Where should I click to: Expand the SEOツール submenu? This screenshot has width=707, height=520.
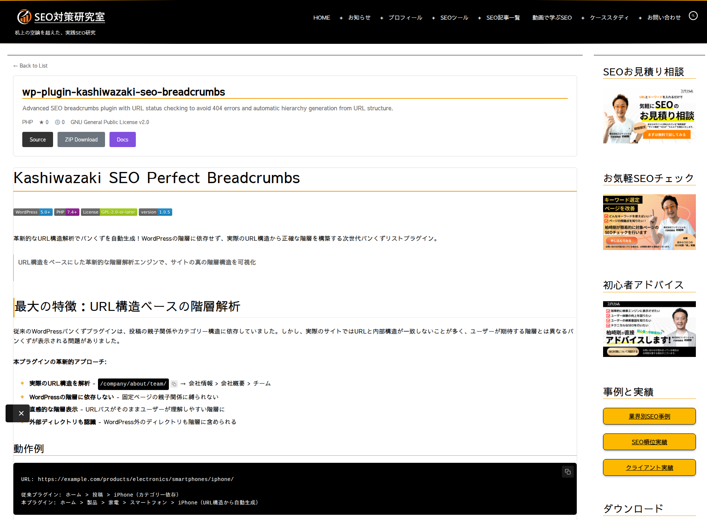(x=433, y=17)
